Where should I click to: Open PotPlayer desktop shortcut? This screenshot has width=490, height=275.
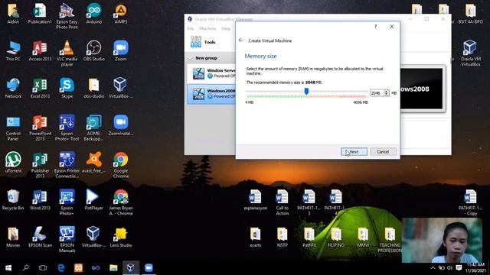[x=93, y=200]
